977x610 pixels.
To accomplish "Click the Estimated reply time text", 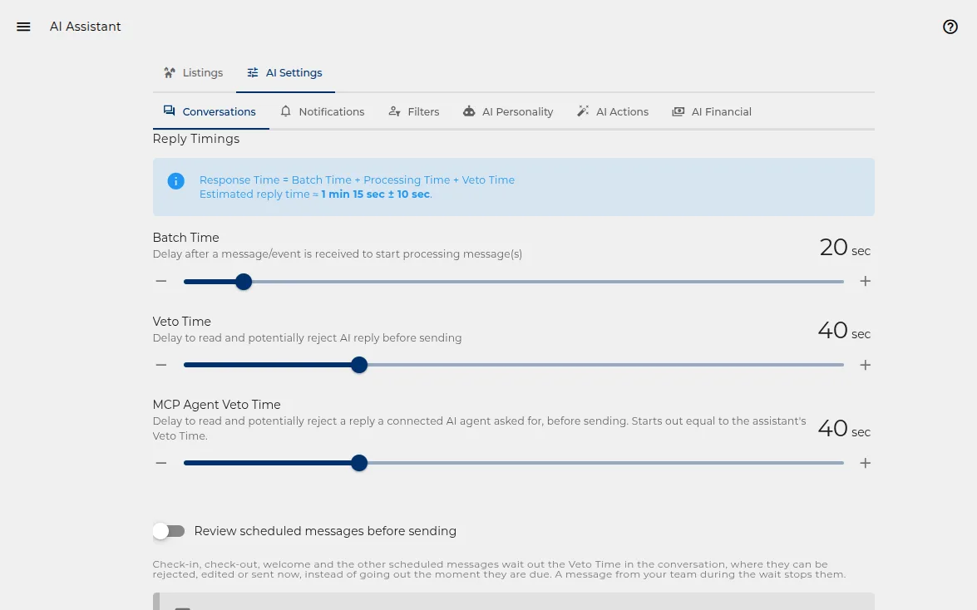I will coord(315,194).
